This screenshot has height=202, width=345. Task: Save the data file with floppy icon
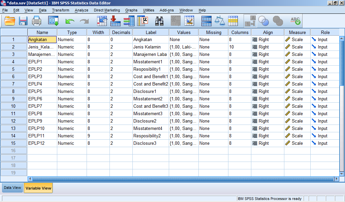point(23,21)
